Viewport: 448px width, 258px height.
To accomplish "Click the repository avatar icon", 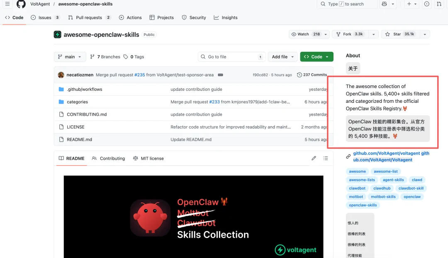I will click(57, 34).
